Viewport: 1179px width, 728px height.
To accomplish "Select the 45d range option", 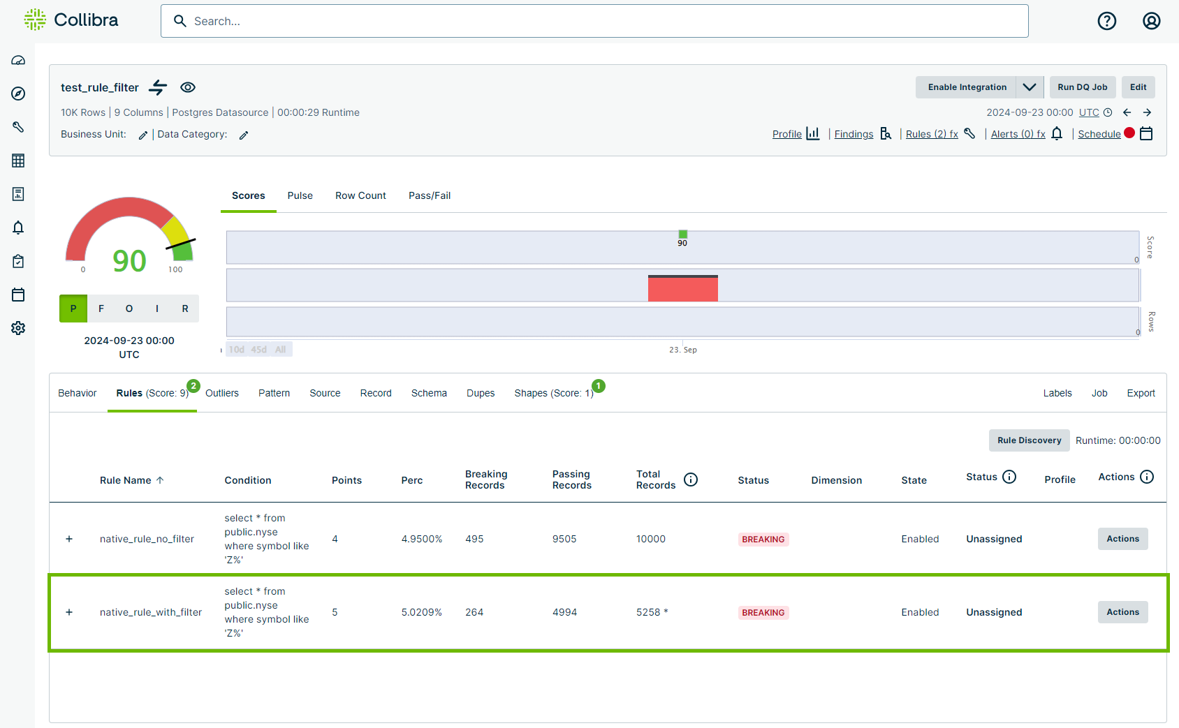I will (x=259, y=350).
